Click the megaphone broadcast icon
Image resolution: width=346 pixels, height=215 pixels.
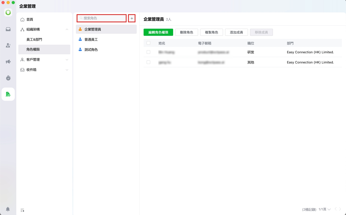click(8, 62)
